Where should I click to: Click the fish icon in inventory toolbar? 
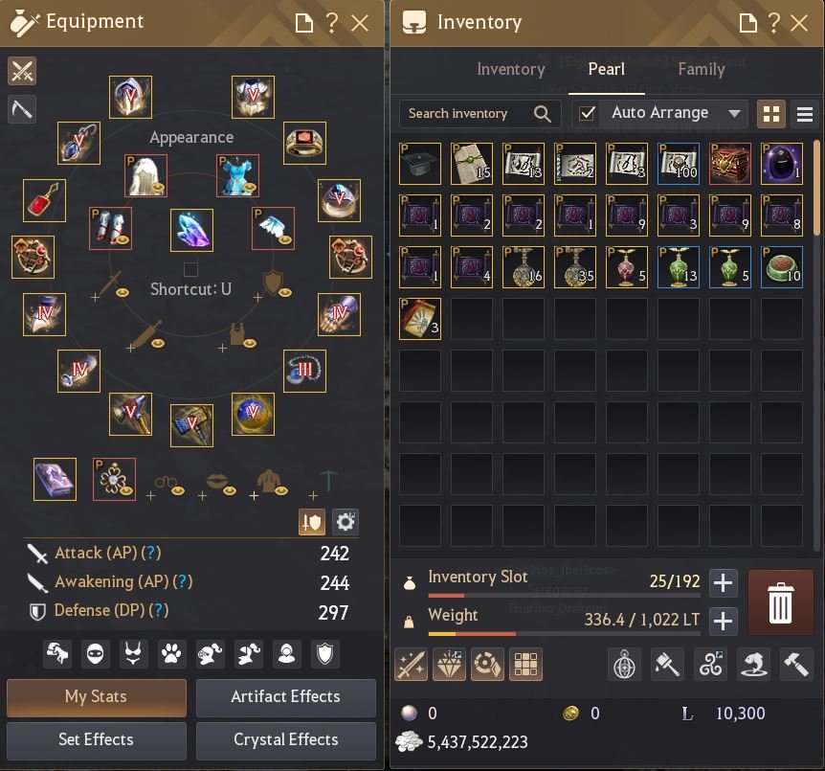[x=753, y=664]
